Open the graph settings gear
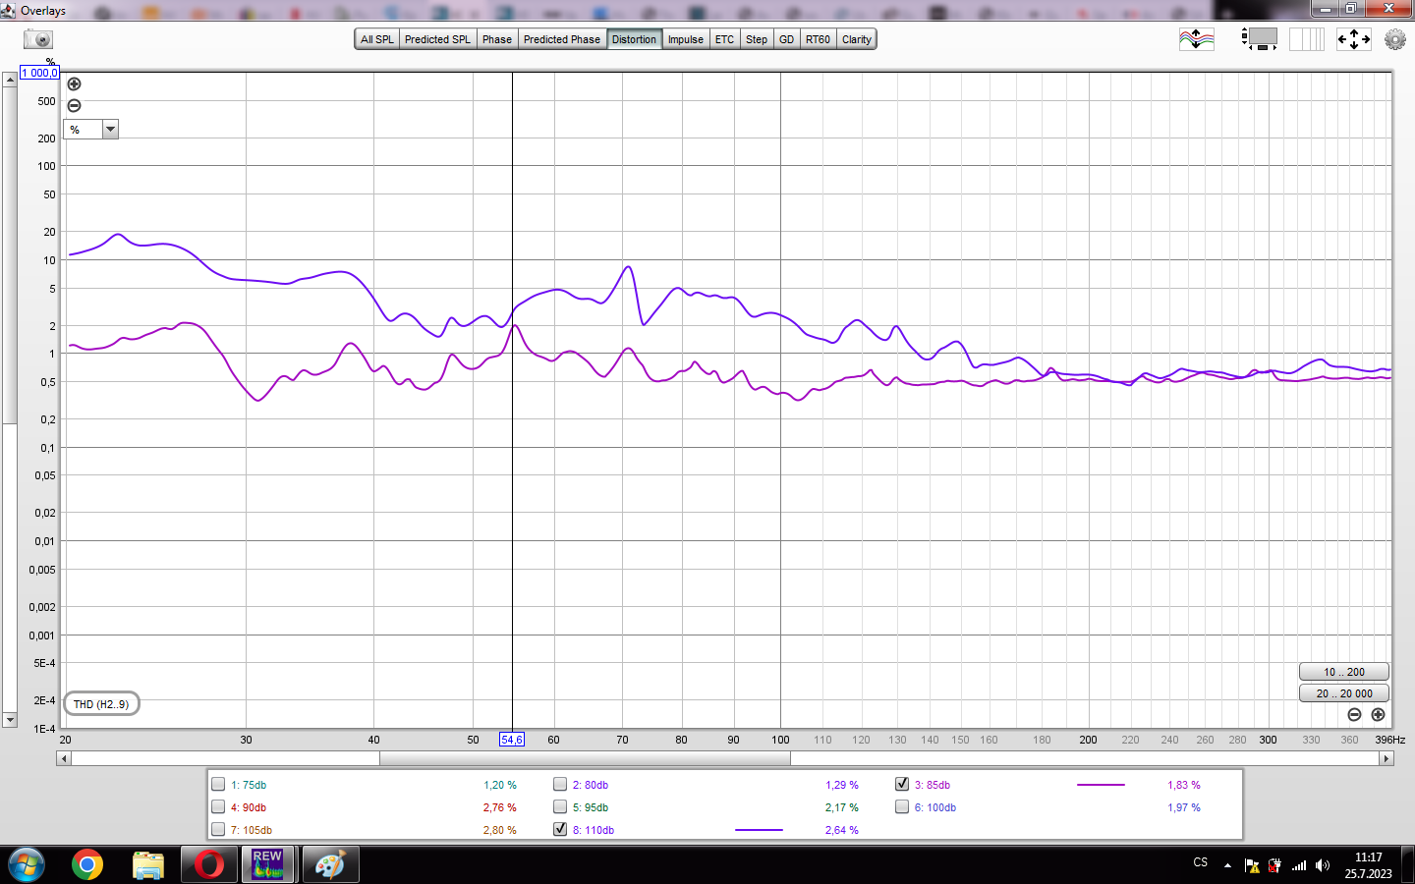This screenshot has height=884, width=1415. tap(1394, 39)
